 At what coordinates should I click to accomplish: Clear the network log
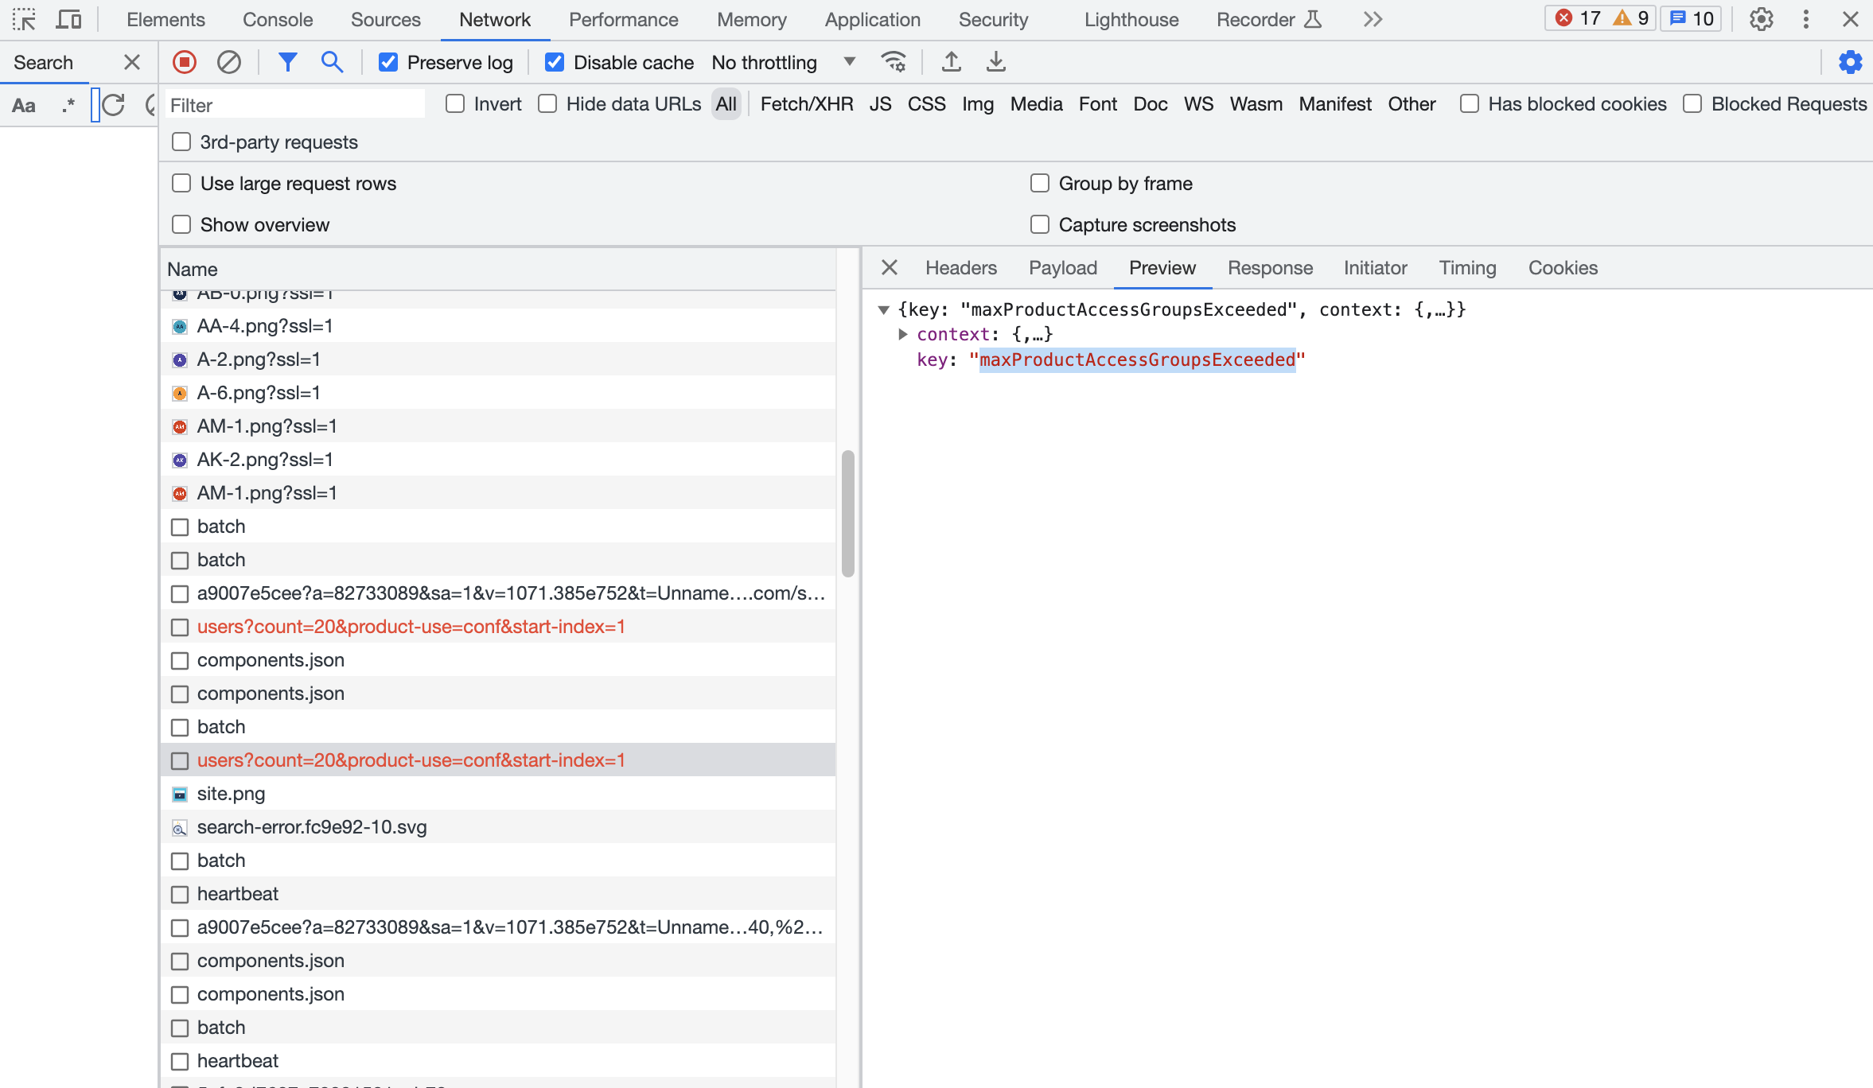(x=229, y=62)
